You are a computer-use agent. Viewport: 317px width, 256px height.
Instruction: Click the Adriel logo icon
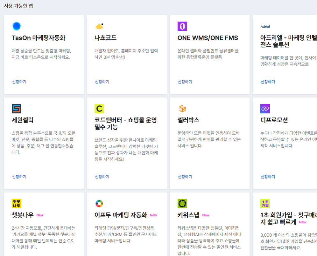click(265, 26)
